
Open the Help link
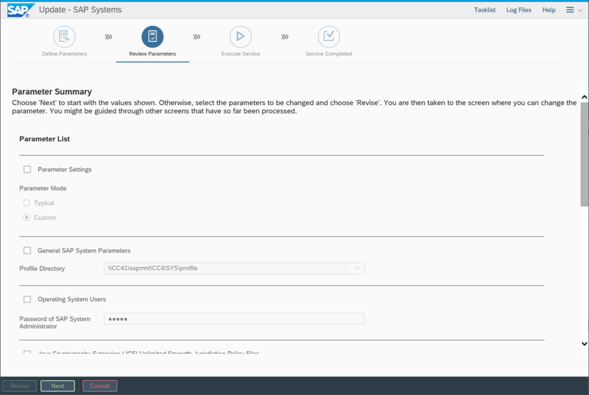point(549,10)
